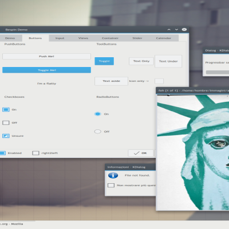Click the RadioButtons group label
Viewport: 229px width, 229px height.
coord(108,97)
